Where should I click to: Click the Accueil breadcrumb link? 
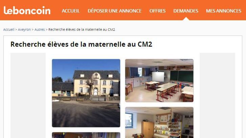(9, 29)
